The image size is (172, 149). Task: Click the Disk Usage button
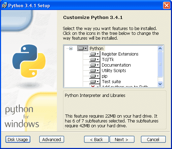coord(18,139)
